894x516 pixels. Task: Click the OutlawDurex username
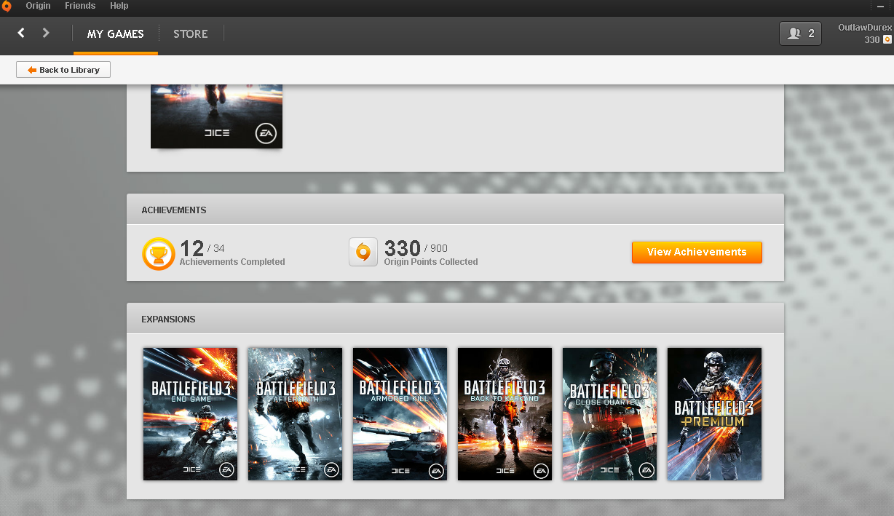click(865, 28)
